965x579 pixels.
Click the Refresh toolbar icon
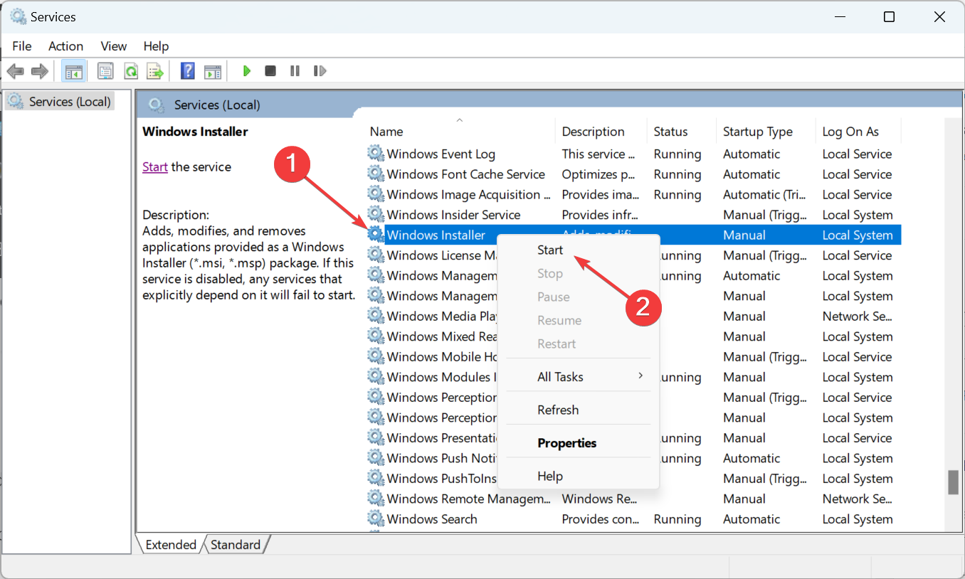[x=130, y=71]
